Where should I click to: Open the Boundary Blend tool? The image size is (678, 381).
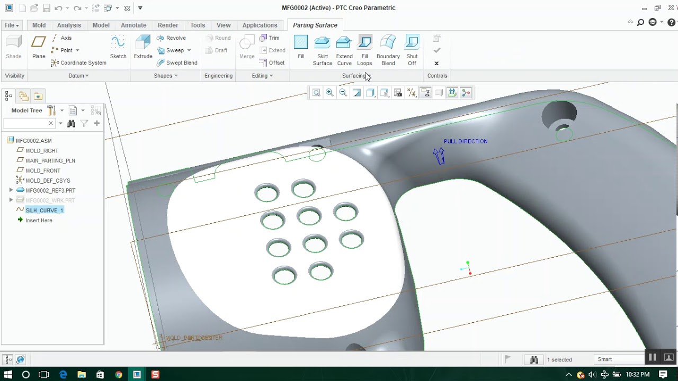[388, 50]
